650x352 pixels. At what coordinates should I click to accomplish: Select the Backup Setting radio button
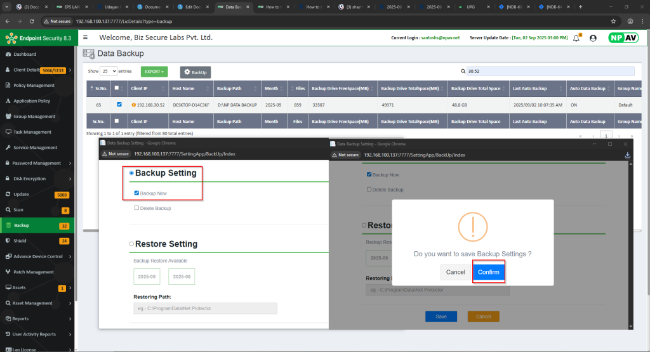click(x=131, y=173)
